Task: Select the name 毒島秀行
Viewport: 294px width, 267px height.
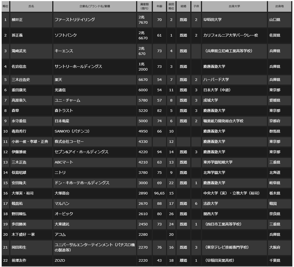Action: tap(19, 131)
